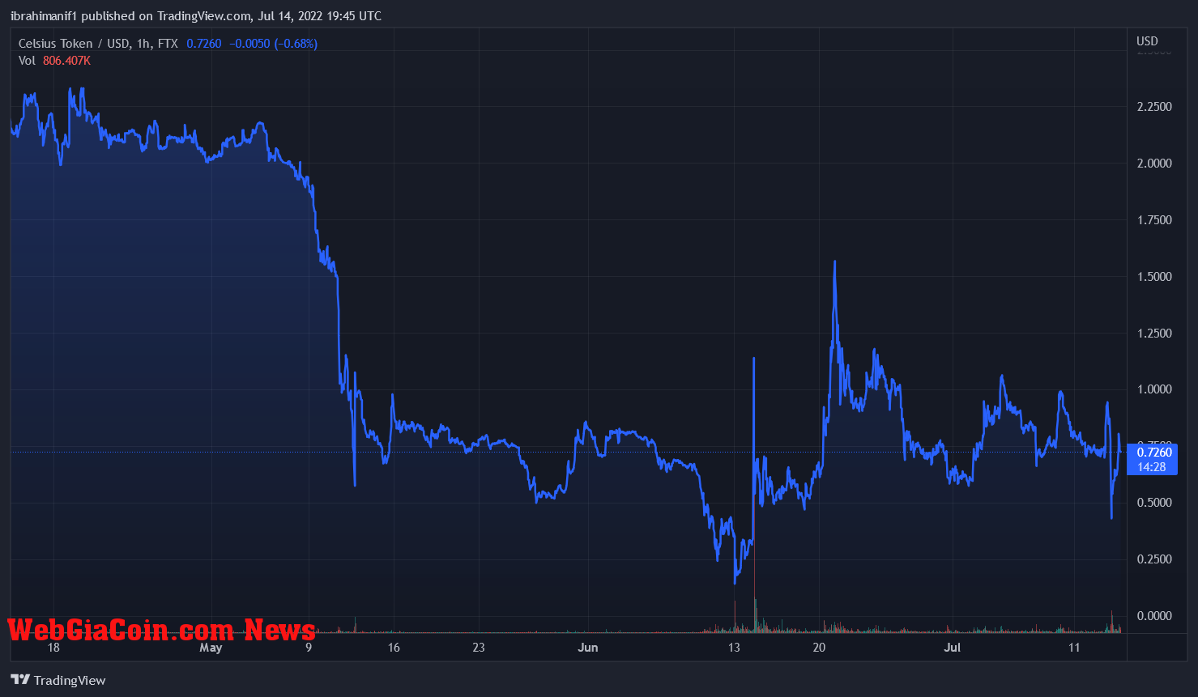Click the 0.5000 price axis label

coord(1154,503)
